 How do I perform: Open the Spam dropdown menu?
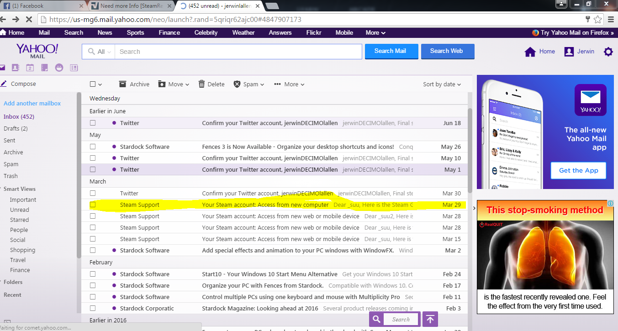(x=249, y=84)
